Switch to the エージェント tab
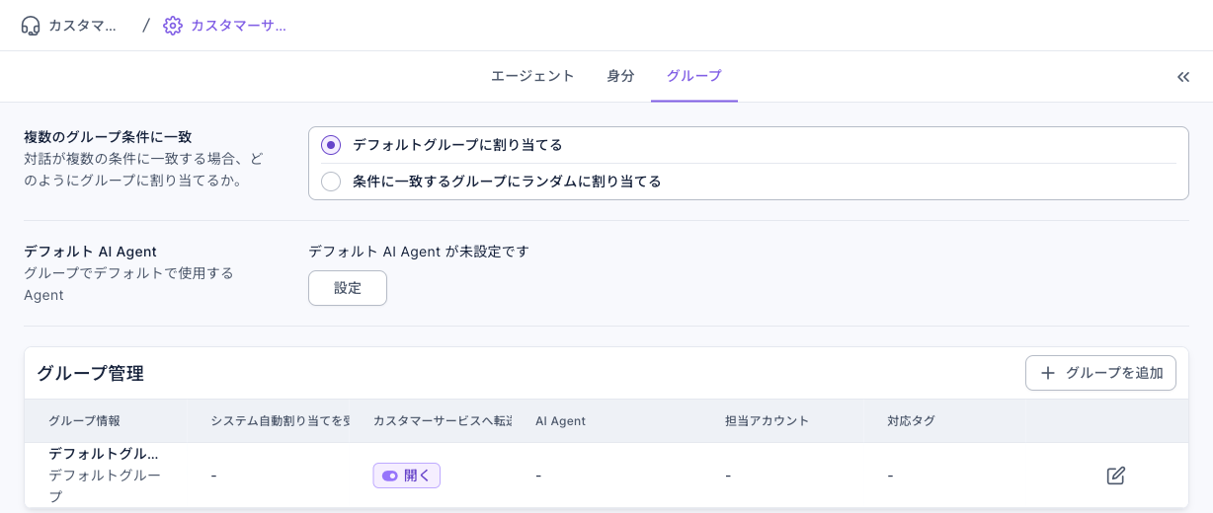Viewport: 1213px width, 513px height. [x=532, y=76]
